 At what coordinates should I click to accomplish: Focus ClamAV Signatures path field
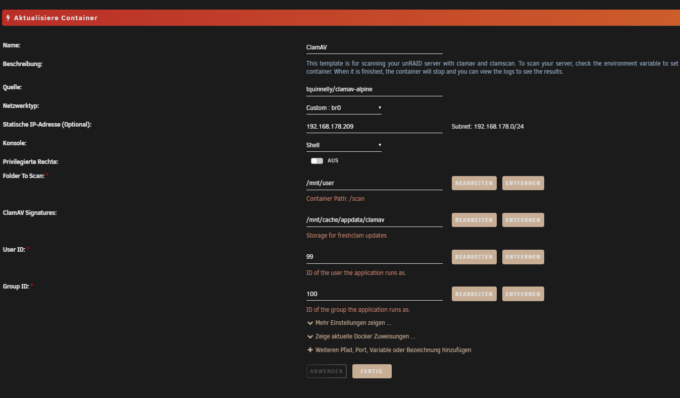(374, 220)
